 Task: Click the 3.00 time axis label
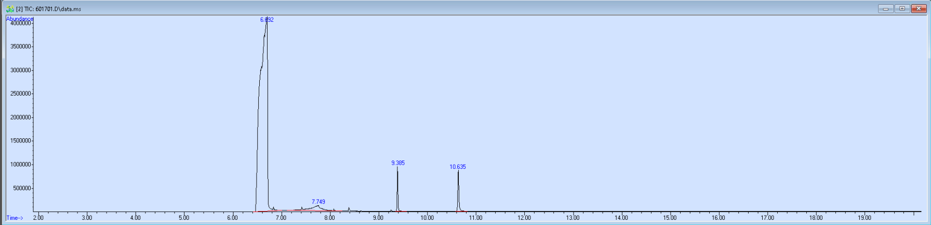87,218
